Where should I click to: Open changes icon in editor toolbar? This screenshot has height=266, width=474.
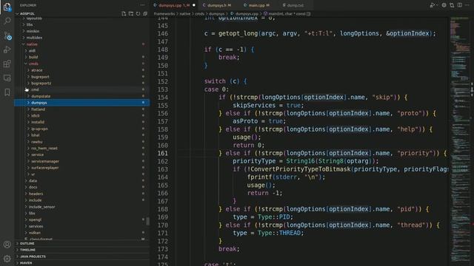pyautogui.click(x=452, y=5)
